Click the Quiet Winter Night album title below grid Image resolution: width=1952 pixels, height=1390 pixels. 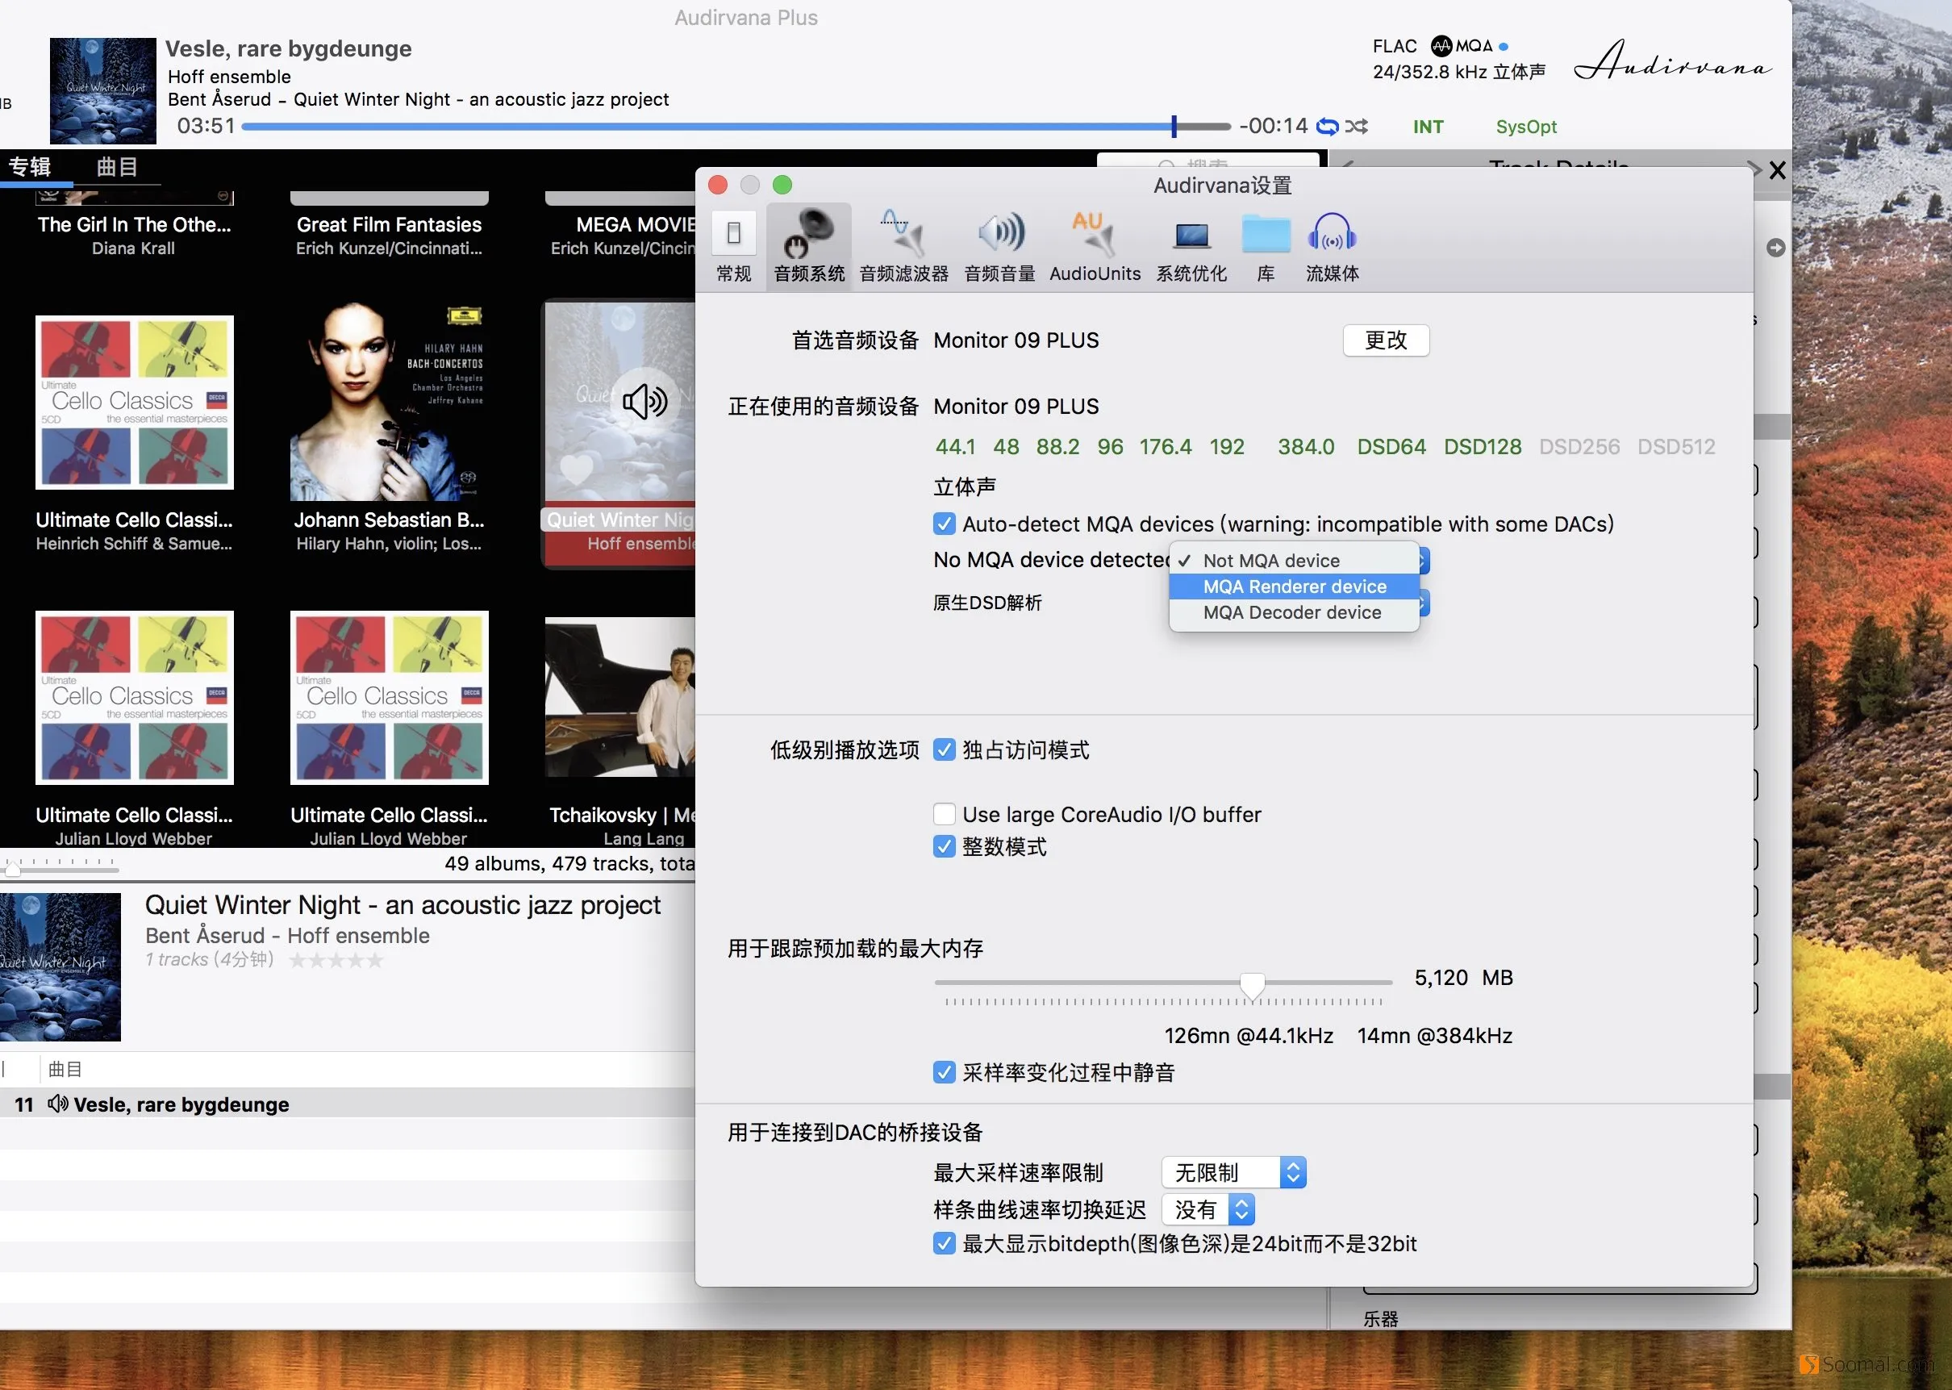tap(402, 904)
